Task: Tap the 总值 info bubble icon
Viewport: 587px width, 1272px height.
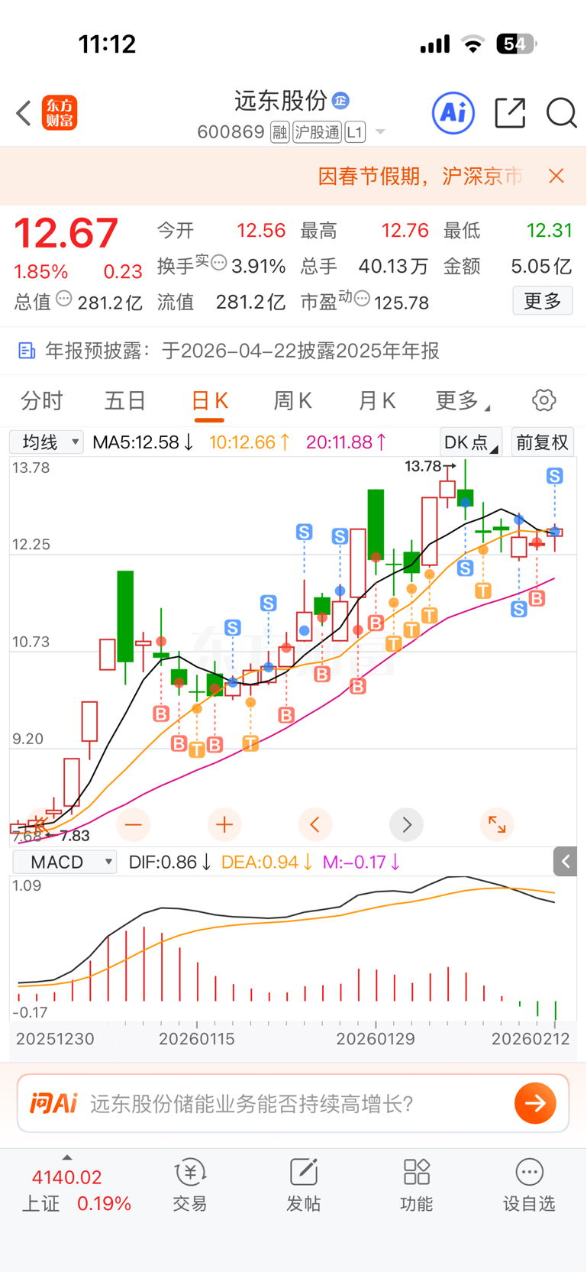Action: pyautogui.click(x=64, y=299)
